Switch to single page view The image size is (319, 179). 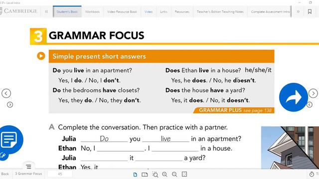point(135,175)
